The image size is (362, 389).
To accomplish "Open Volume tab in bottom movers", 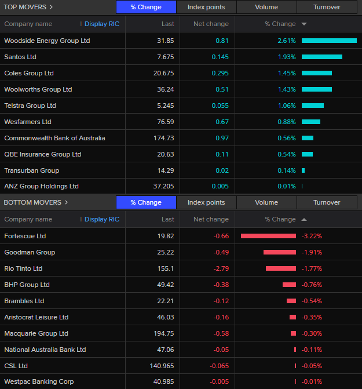I will 266,202.
